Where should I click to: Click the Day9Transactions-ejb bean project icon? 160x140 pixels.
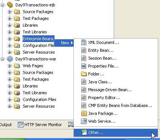(10, 5)
